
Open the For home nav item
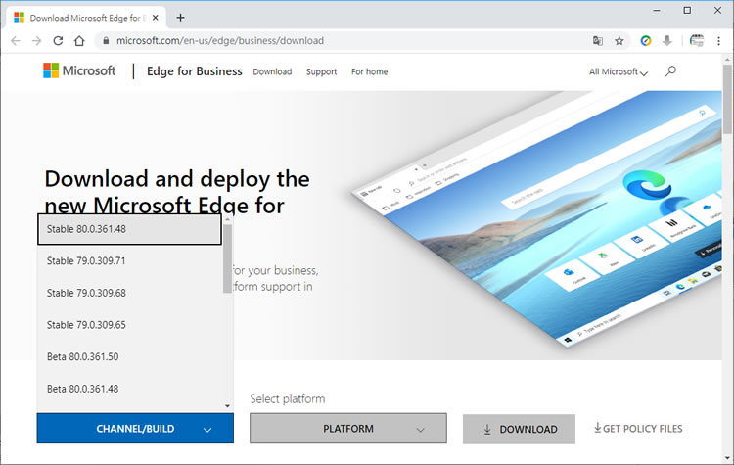(369, 71)
